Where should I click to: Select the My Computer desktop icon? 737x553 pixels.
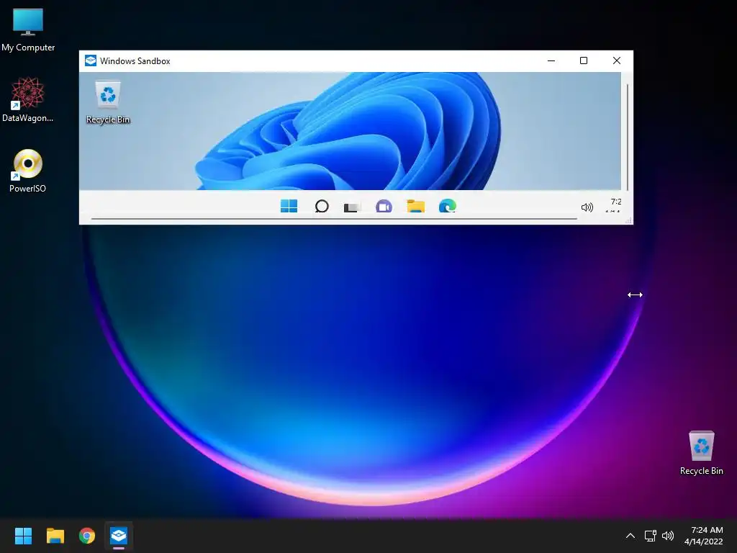pos(28,30)
